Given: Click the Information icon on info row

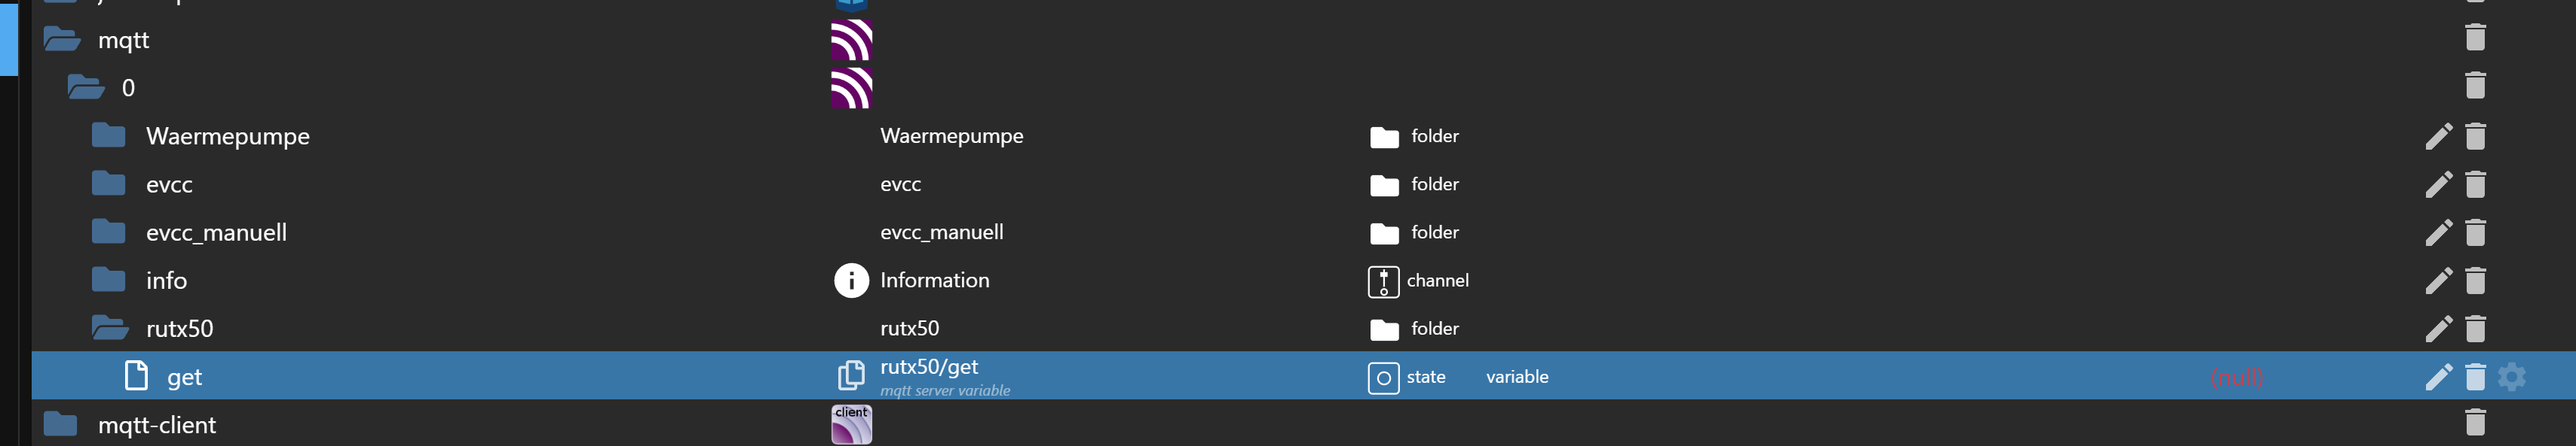Looking at the screenshot, I should (851, 281).
